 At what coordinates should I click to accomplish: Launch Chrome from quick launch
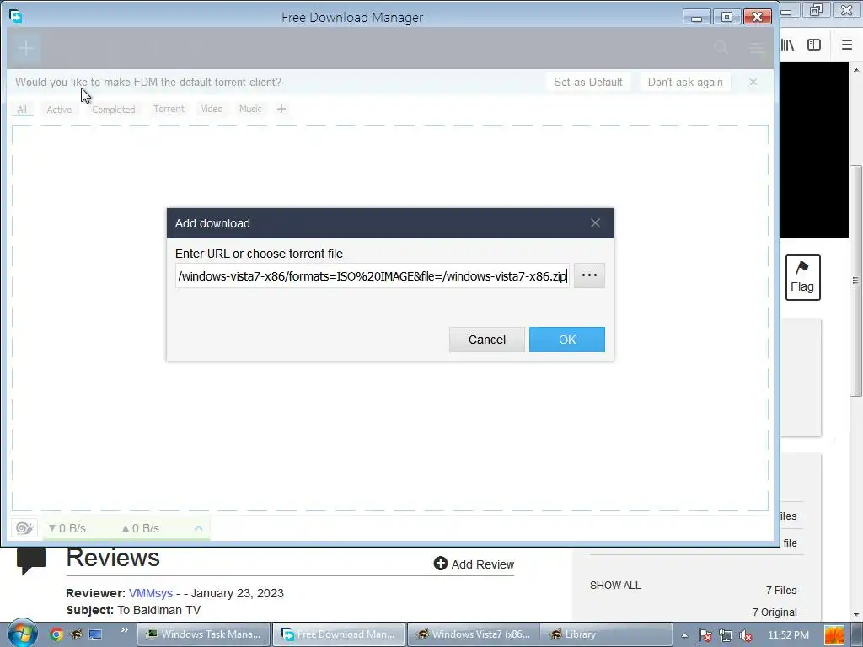[x=56, y=634]
